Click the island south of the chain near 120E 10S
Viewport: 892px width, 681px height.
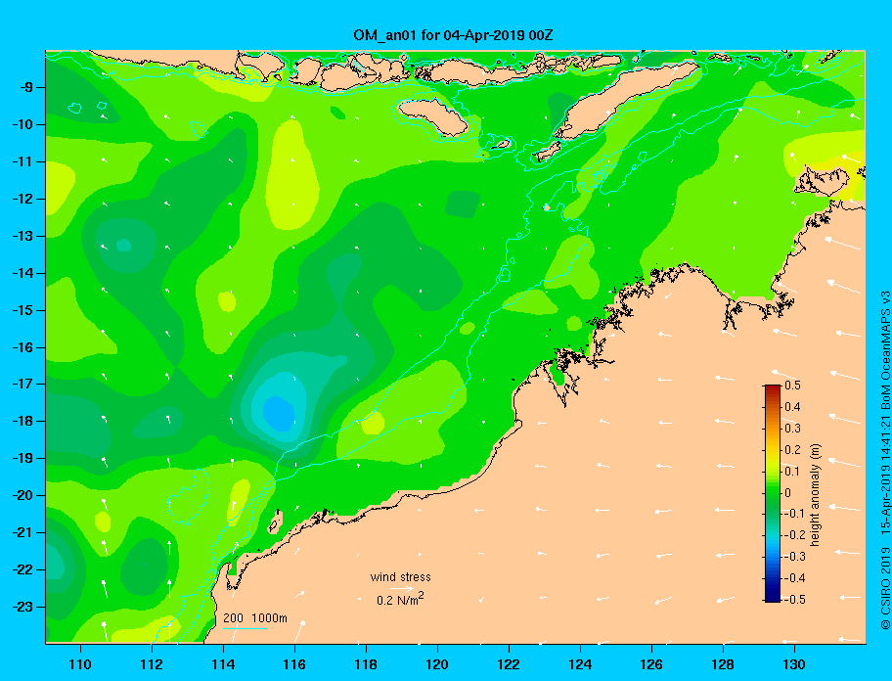432,115
